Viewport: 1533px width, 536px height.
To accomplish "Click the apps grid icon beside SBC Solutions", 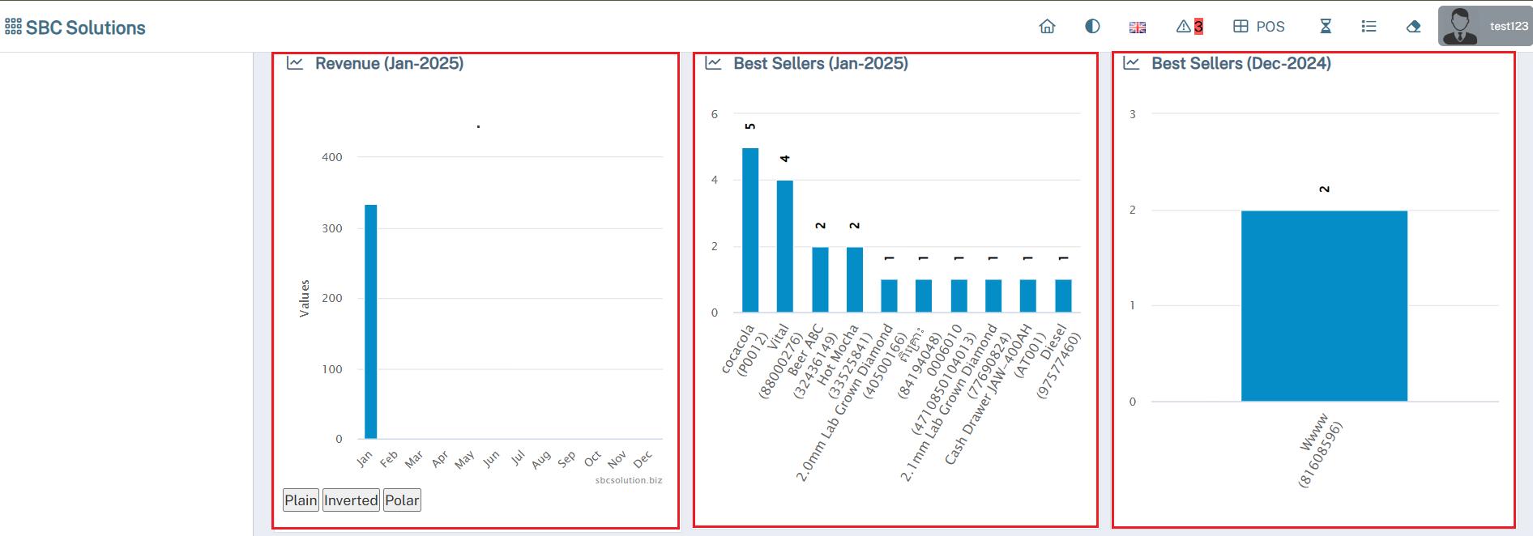I will pyautogui.click(x=13, y=28).
